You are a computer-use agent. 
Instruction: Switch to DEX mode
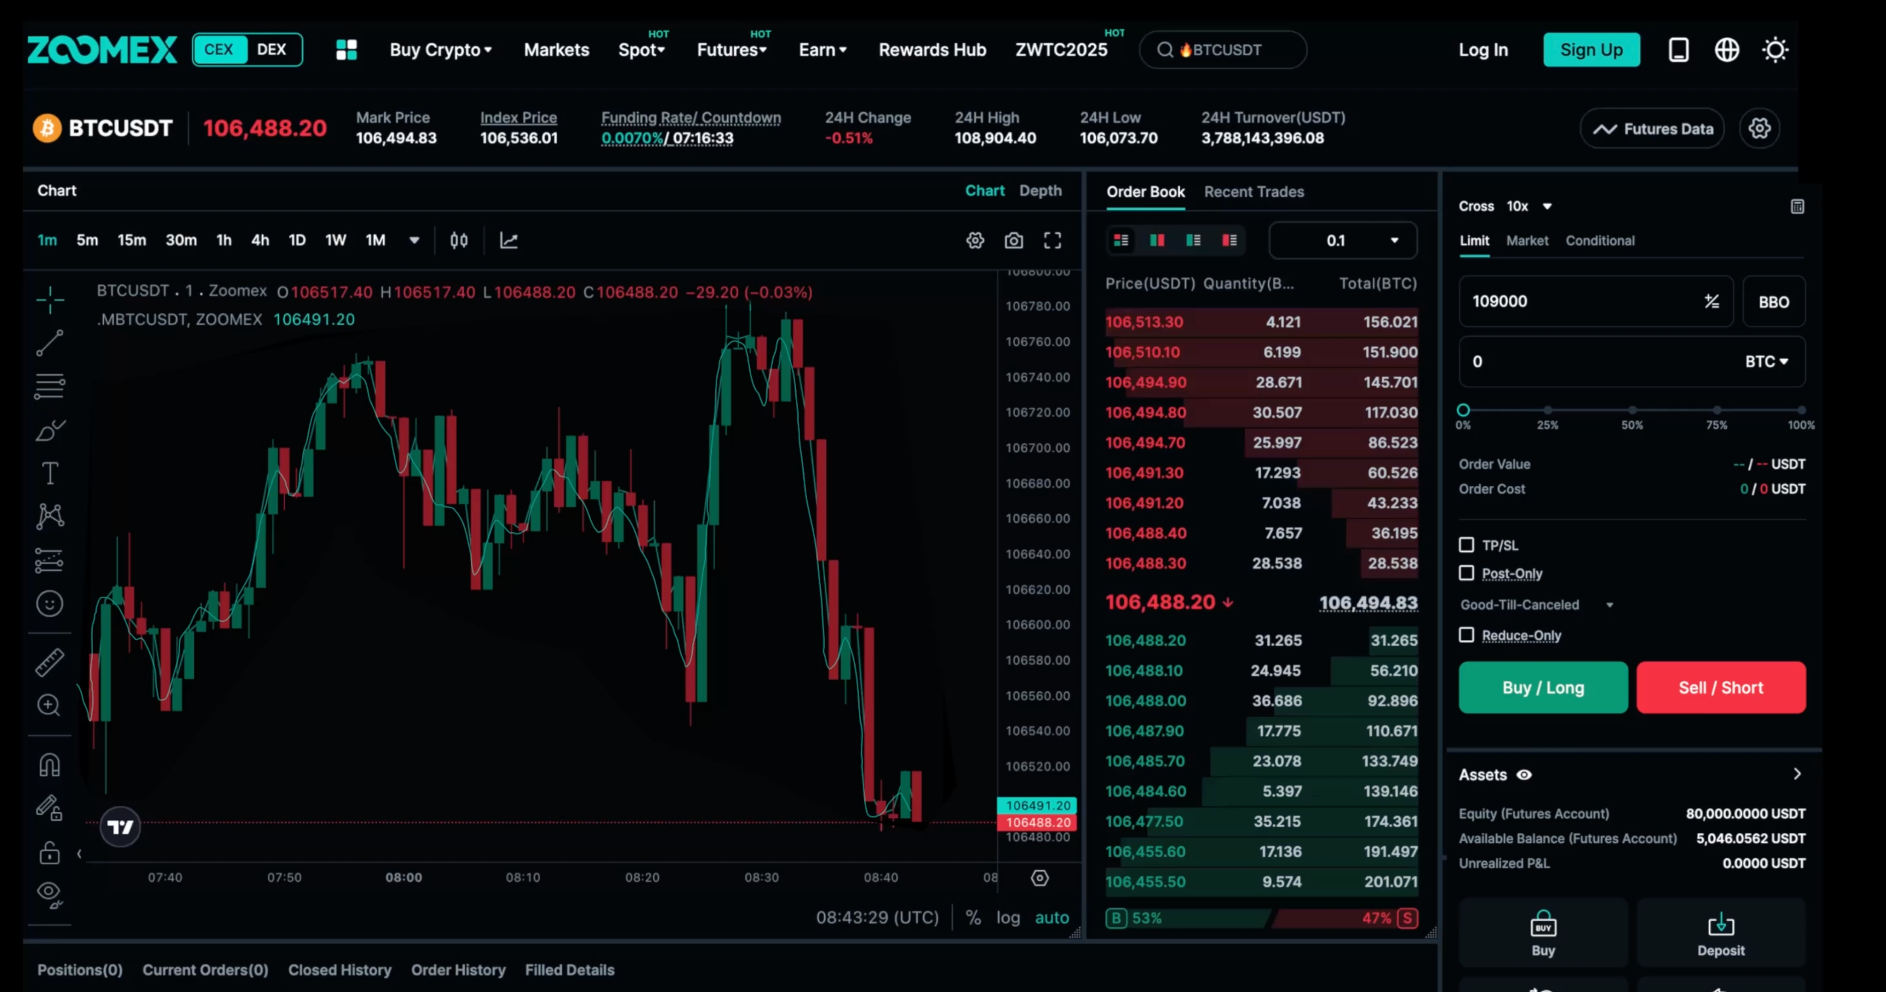272,49
